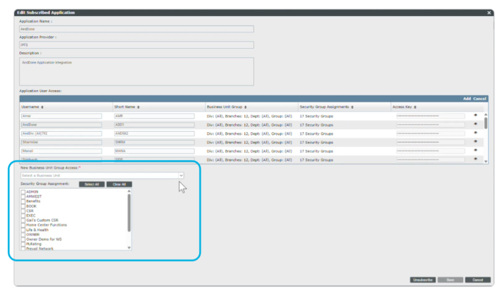This screenshot has height=289, width=503.
Task: Enable Gail's Custom CSR group
Action: coord(23,220)
